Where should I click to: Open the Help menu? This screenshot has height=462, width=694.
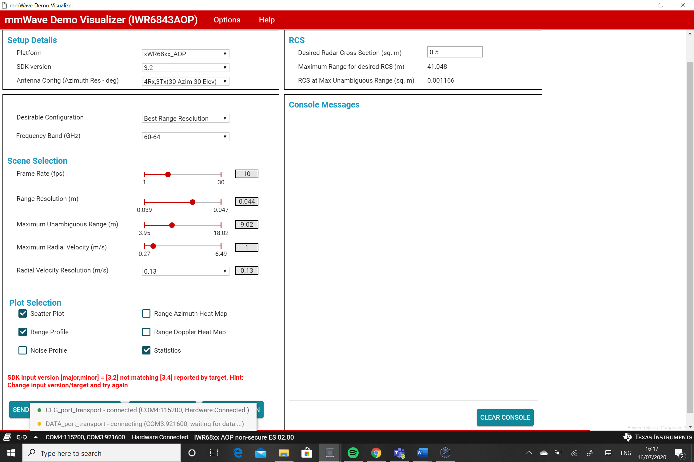point(266,20)
